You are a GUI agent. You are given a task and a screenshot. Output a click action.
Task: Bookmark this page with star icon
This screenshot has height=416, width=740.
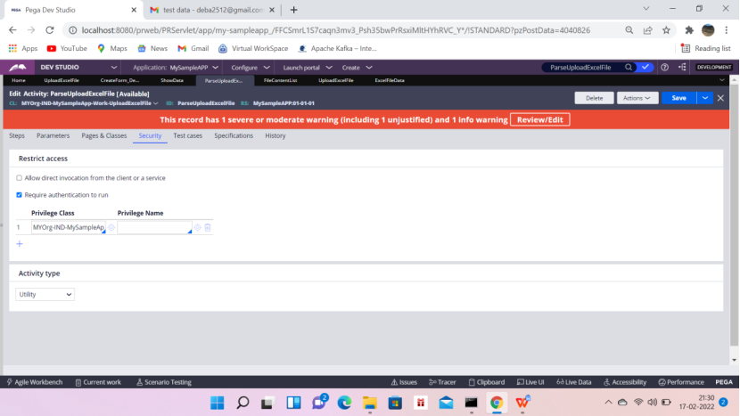pyautogui.click(x=666, y=30)
